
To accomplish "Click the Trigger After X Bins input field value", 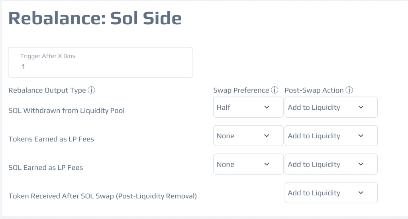I will [x=23, y=67].
